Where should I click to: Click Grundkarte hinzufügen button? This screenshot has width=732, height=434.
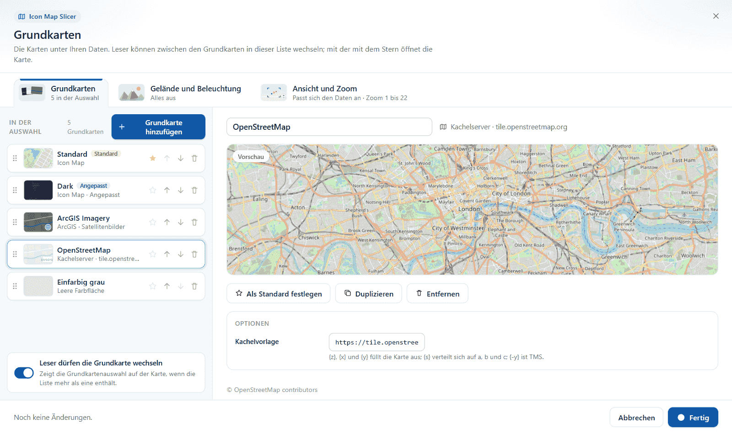pos(158,127)
